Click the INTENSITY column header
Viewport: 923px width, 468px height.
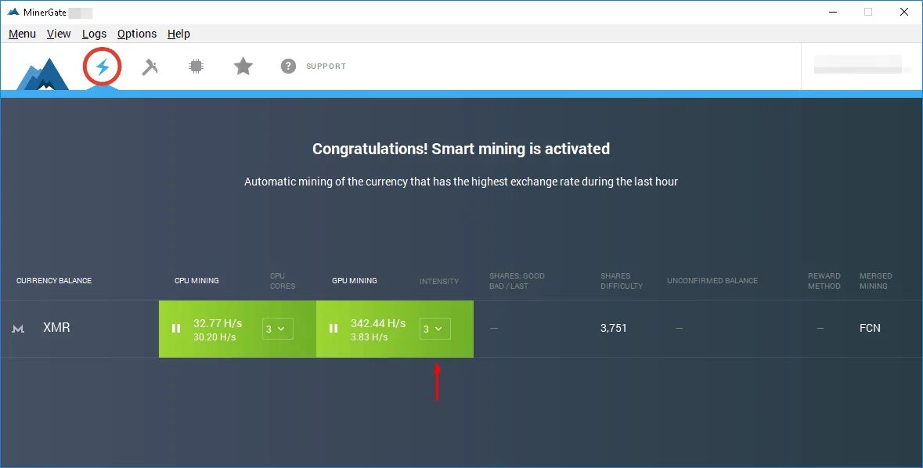439,282
